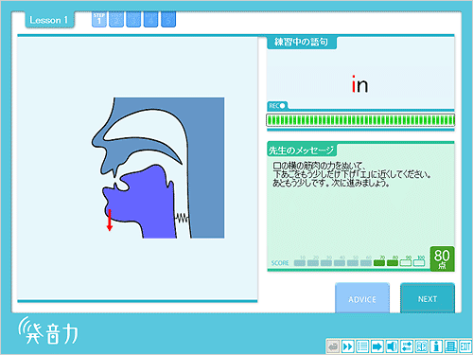Click the score bar segment labeled 90

pyautogui.click(x=406, y=262)
